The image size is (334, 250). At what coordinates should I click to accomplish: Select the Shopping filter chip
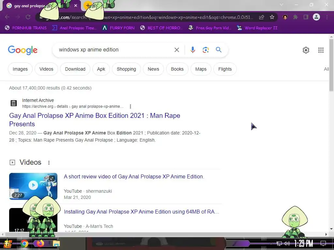coord(126,69)
